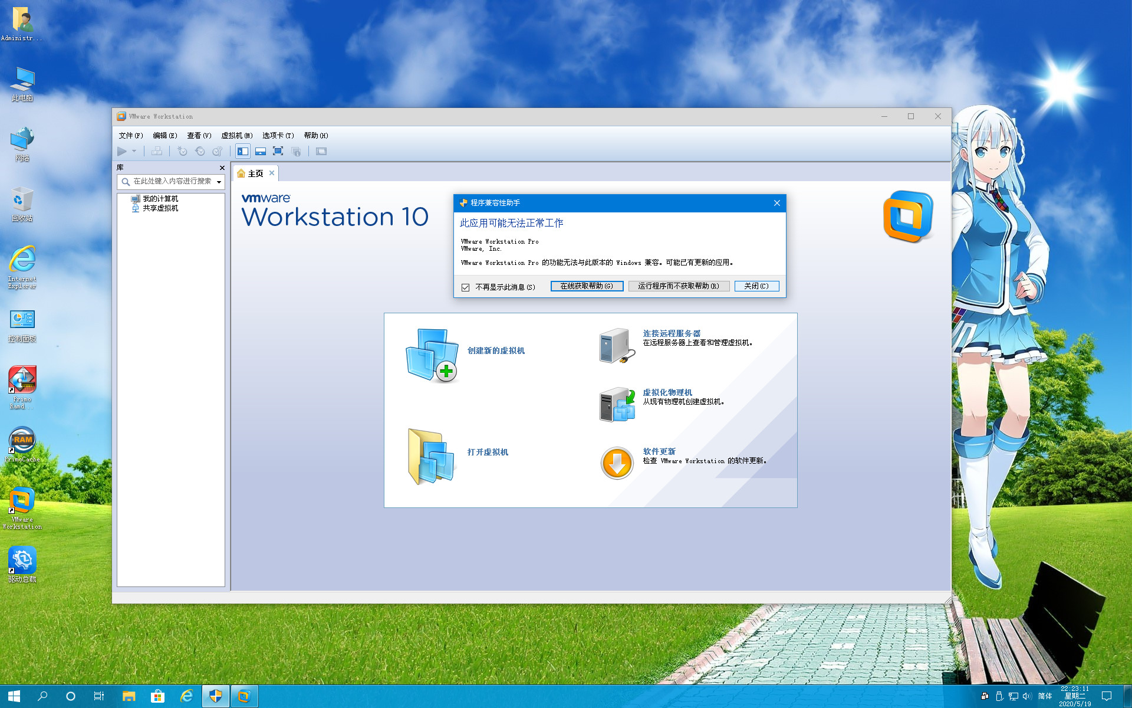Open File Explorer from the taskbar

[129, 696]
